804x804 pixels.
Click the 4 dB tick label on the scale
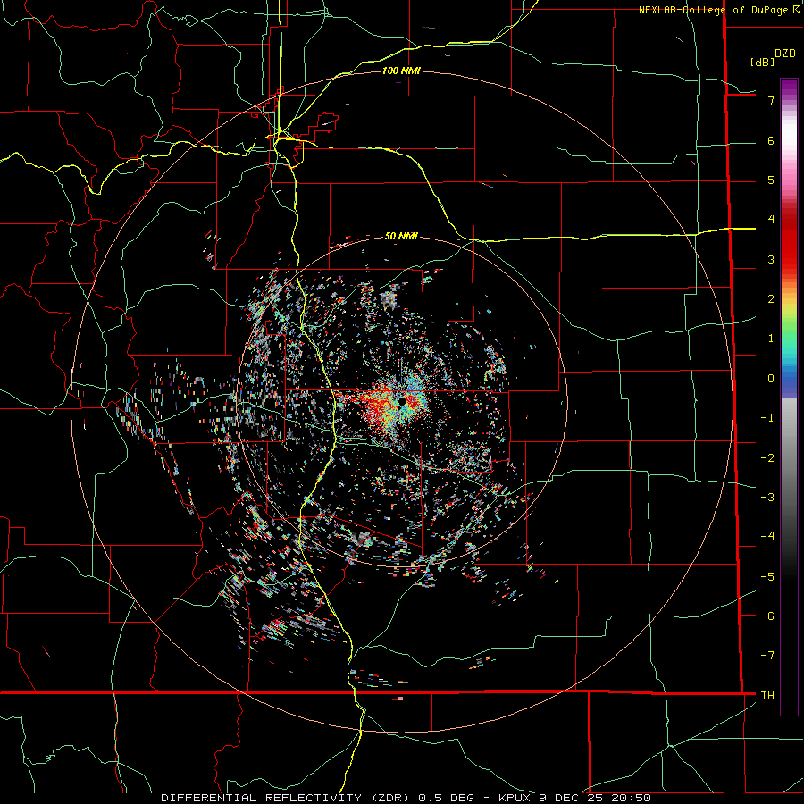point(771,220)
